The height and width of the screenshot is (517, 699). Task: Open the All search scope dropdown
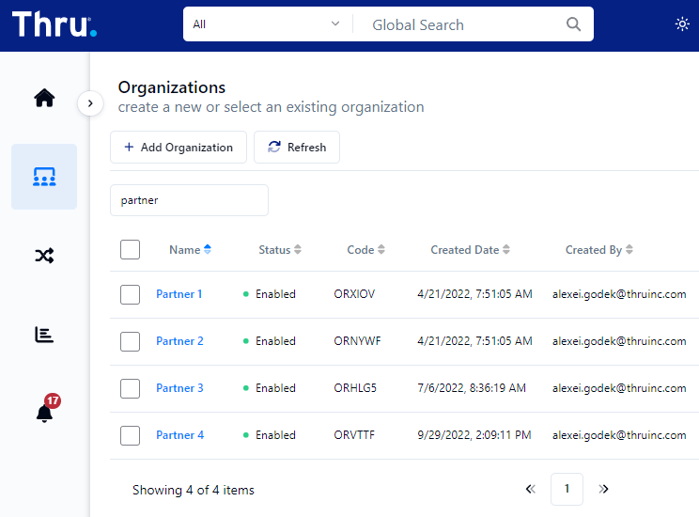point(267,24)
